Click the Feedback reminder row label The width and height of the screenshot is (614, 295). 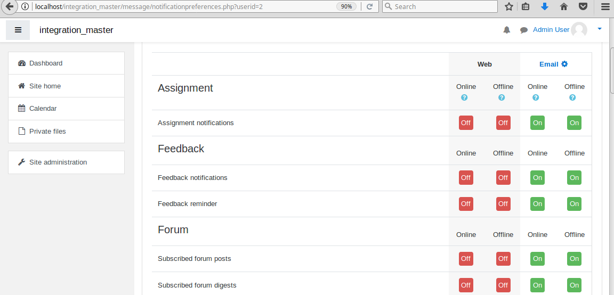coord(187,204)
